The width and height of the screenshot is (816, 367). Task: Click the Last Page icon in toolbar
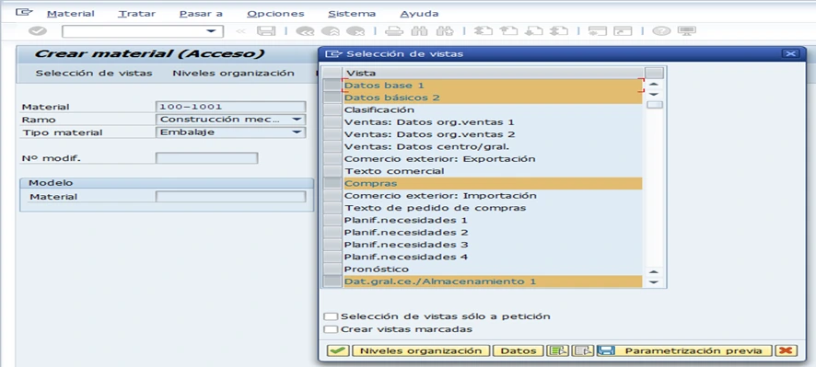coord(559,31)
